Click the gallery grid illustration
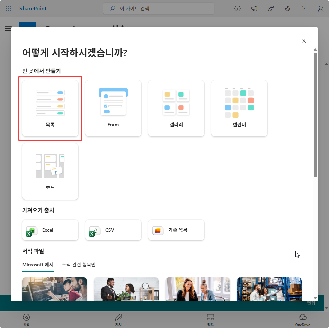 pyautogui.click(x=176, y=102)
